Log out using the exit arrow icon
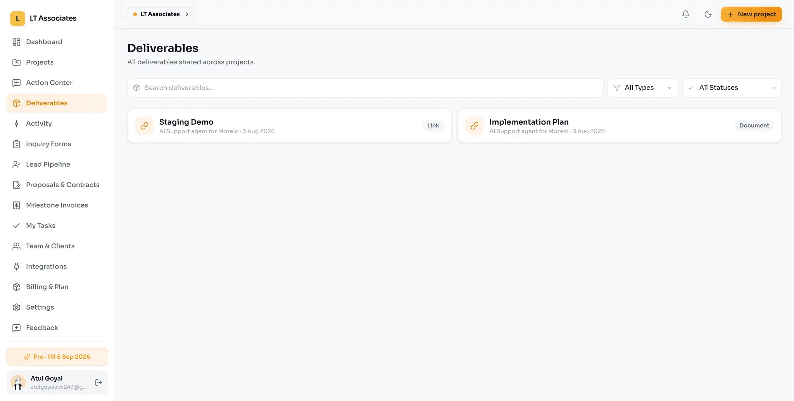Screen dimensions: 794x401 click(98, 382)
